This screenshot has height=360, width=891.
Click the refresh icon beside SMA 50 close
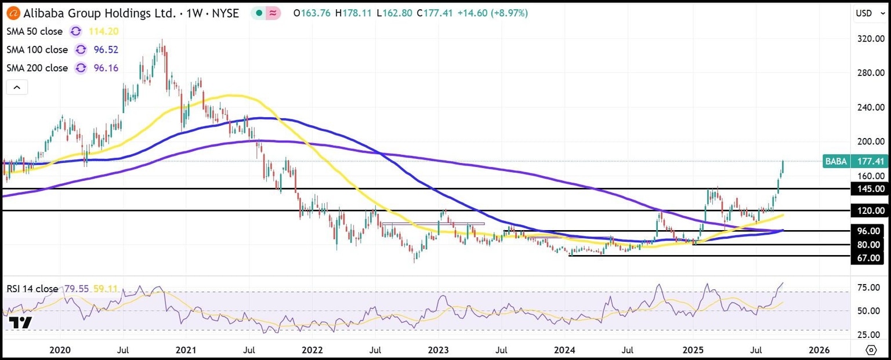point(75,31)
